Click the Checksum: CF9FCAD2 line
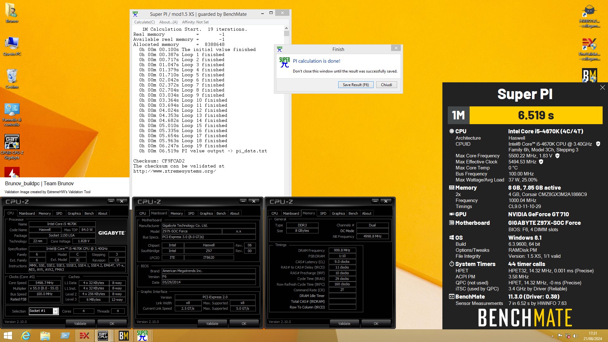The width and height of the screenshot is (608, 342). pos(159,161)
